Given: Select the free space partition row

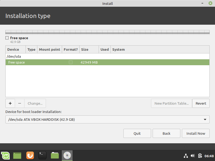Looking at the screenshot, I should pos(107,62).
